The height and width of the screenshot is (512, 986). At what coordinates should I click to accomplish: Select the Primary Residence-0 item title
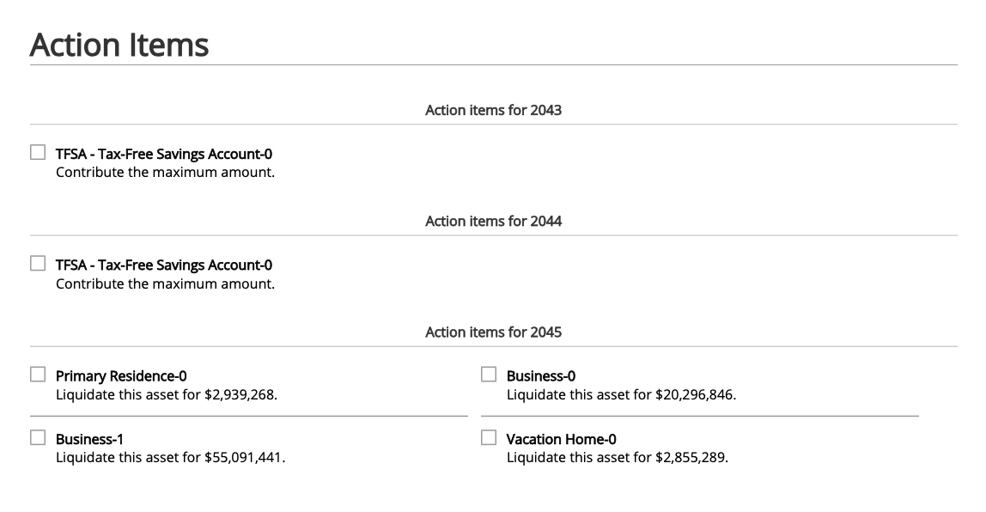pyautogui.click(x=121, y=376)
